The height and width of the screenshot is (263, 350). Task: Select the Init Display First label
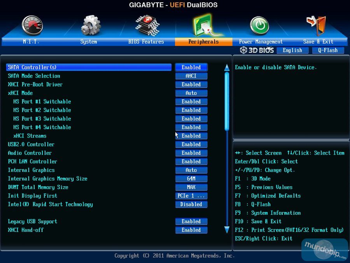(33, 196)
